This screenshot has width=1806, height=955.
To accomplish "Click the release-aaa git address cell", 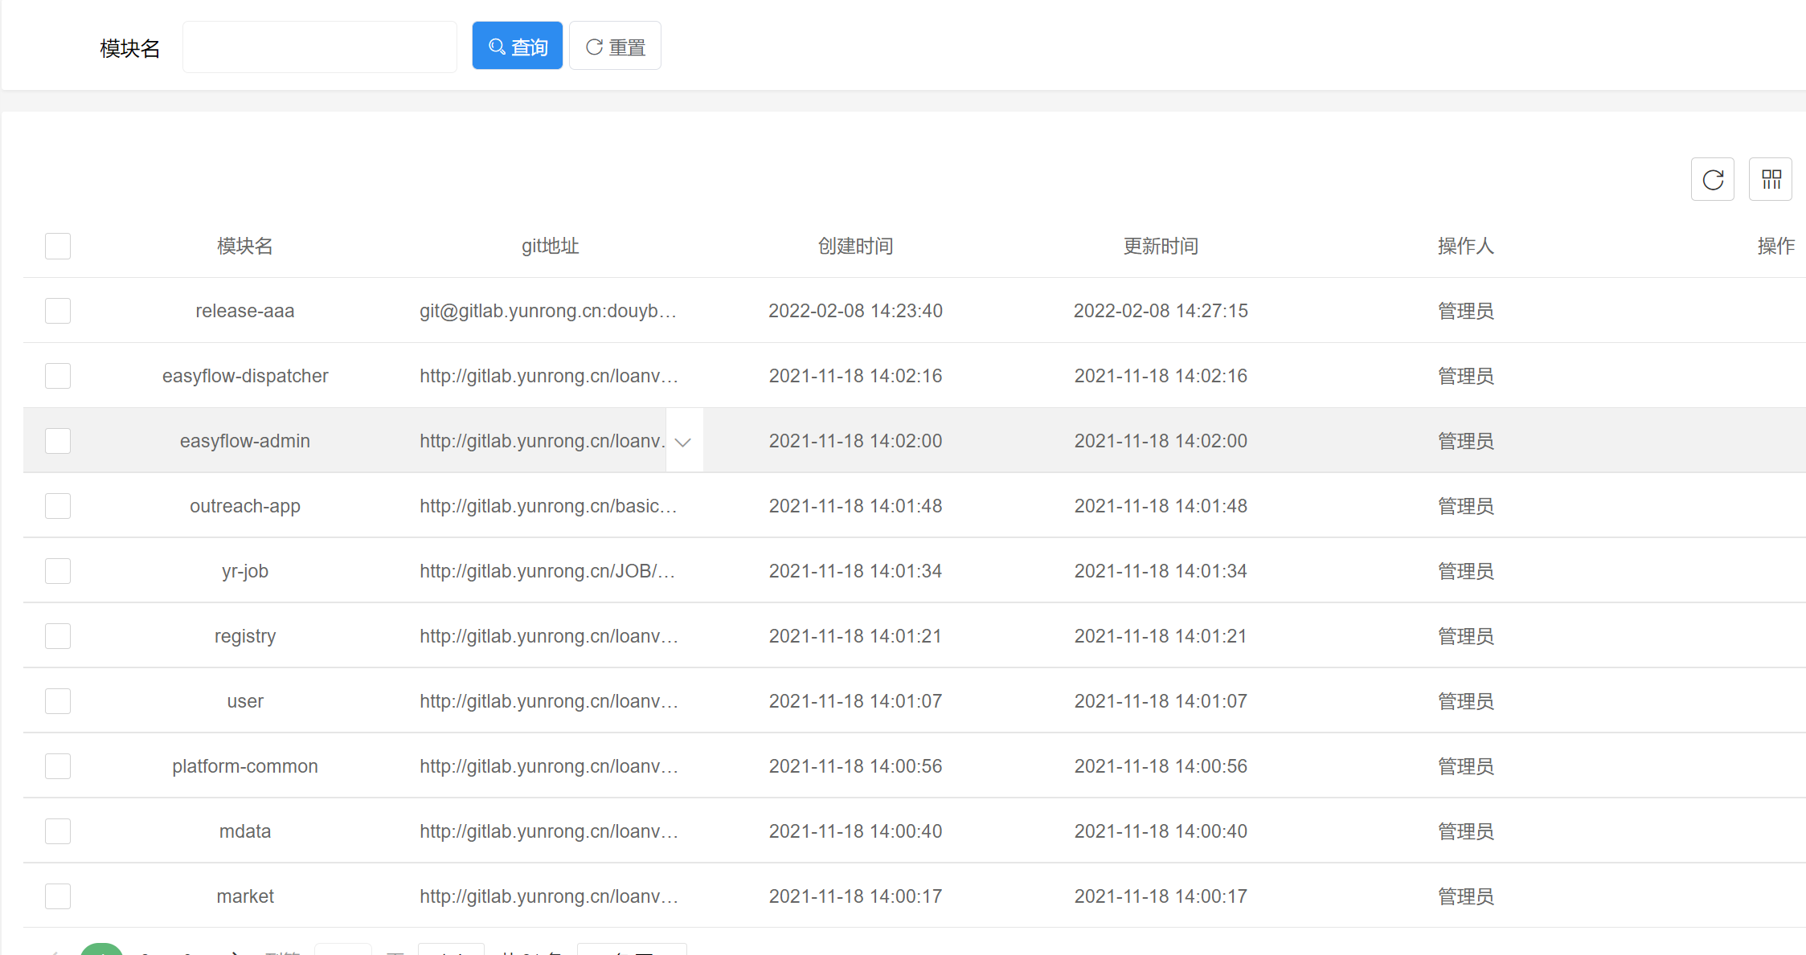I will pyautogui.click(x=548, y=311).
